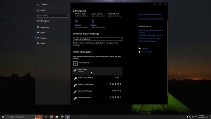Click the volume icon in system tray

tap(193, 117)
